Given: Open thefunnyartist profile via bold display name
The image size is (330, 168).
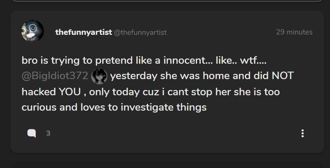Looking at the screenshot, I should (x=83, y=32).
